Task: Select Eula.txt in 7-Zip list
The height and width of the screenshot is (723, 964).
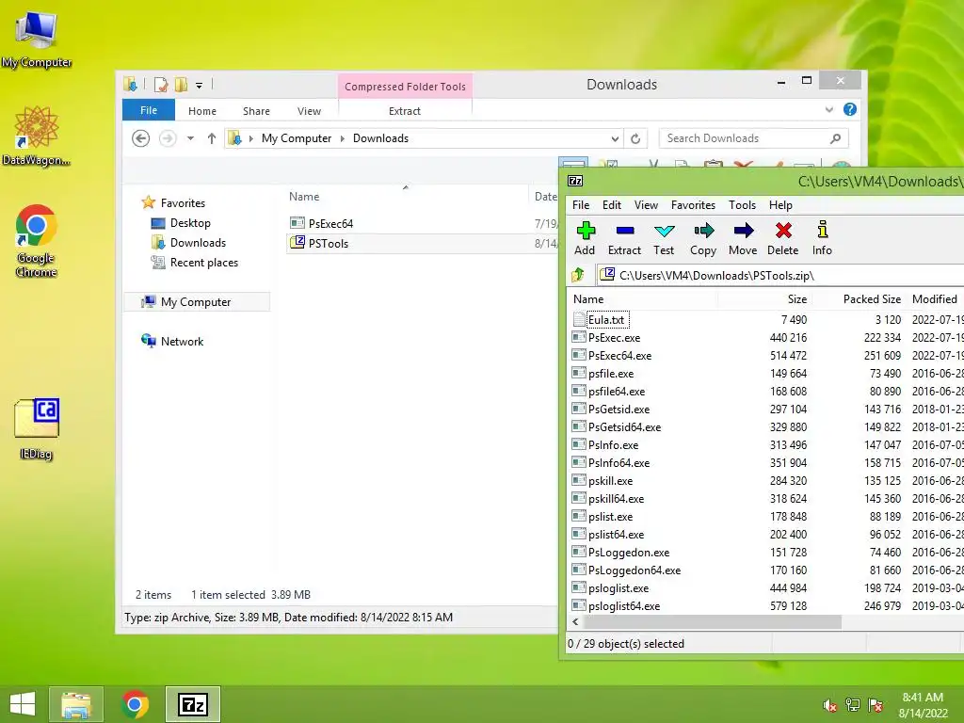Action: 606,320
